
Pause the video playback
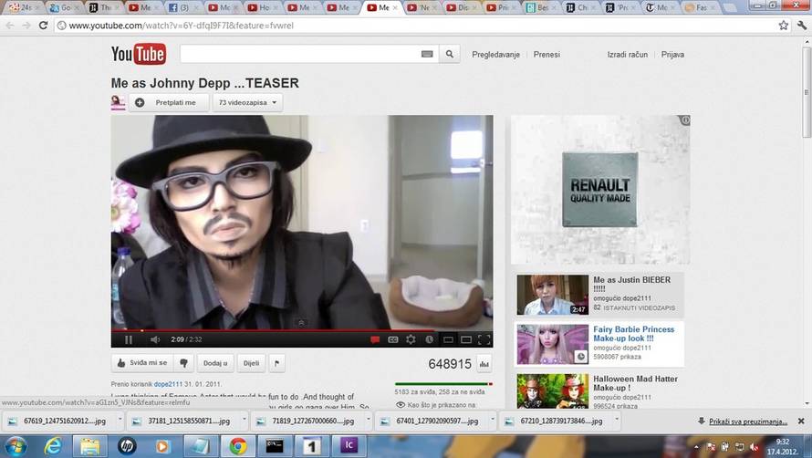128,339
